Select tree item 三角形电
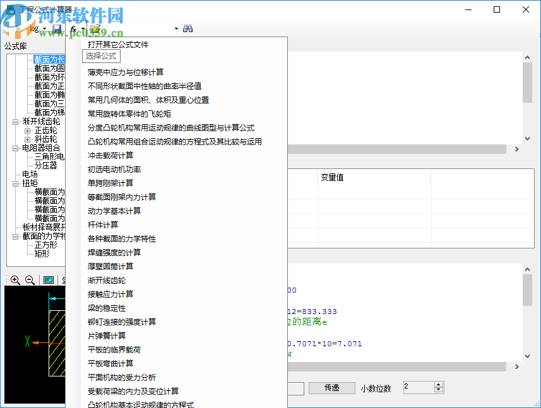Screen dimensions: 541x408 pos(49,157)
